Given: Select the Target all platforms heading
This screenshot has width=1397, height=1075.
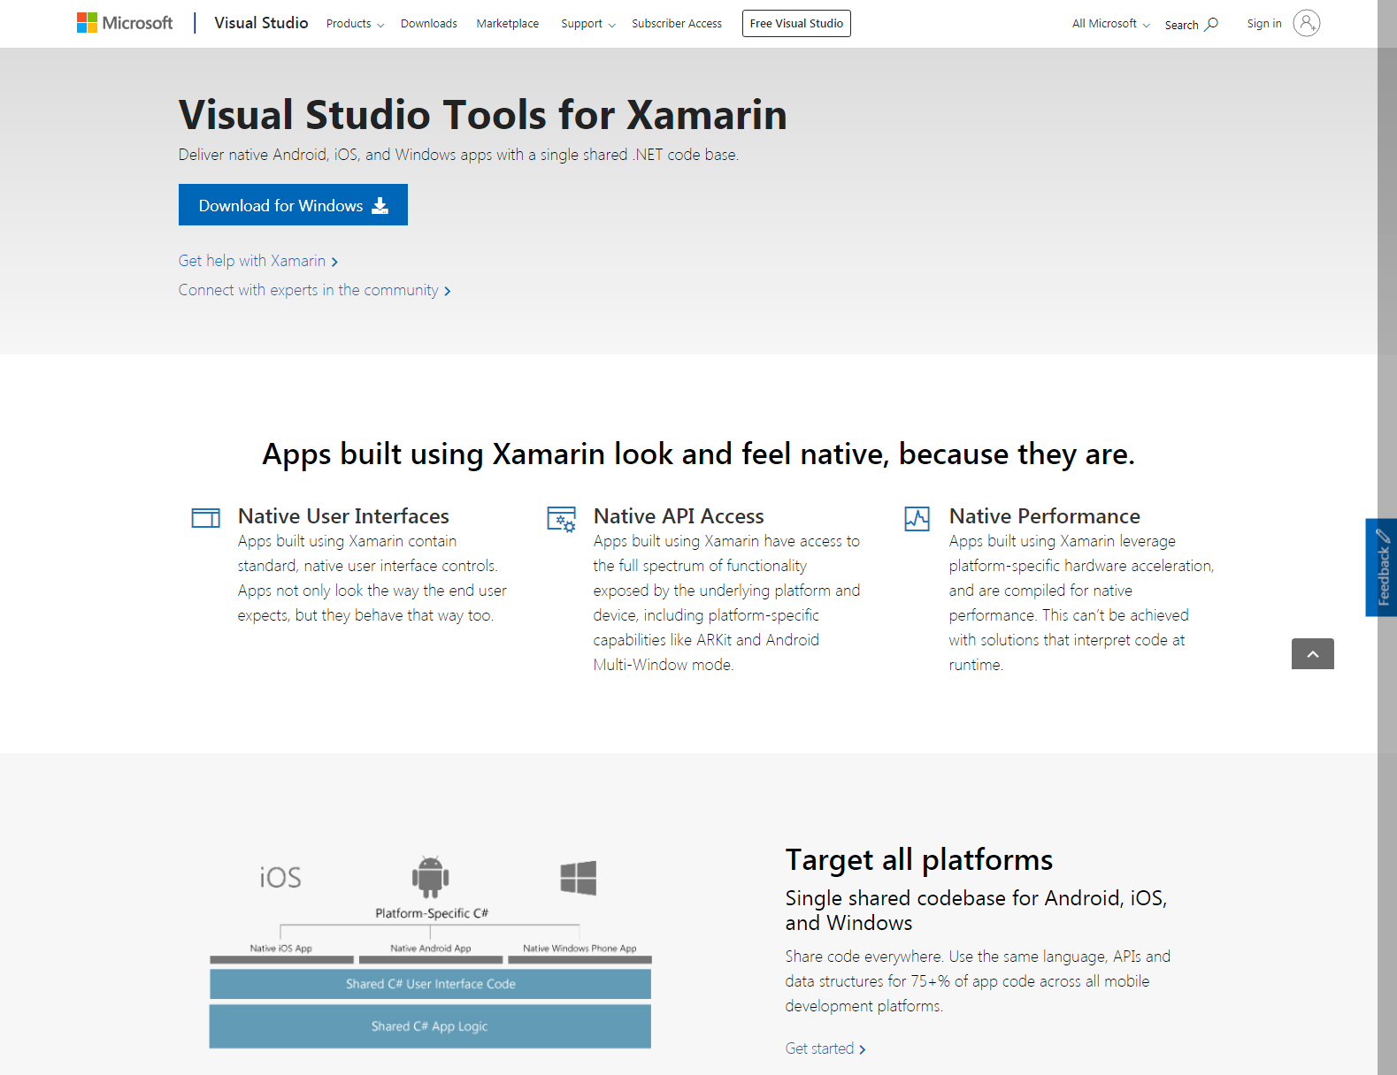Looking at the screenshot, I should tap(919, 859).
